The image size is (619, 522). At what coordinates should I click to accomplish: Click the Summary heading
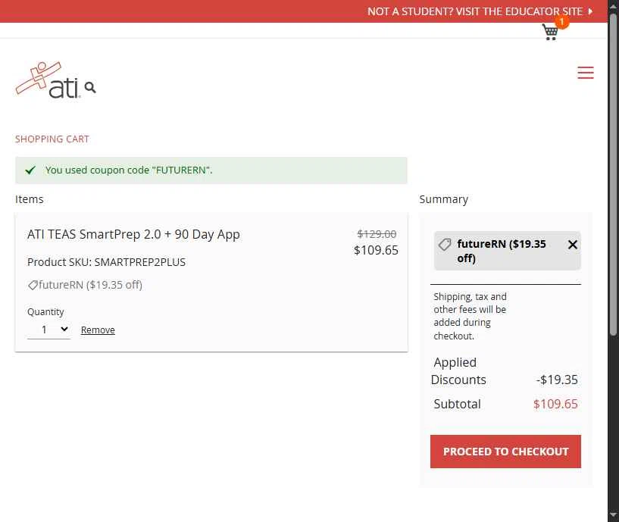click(x=444, y=199)
